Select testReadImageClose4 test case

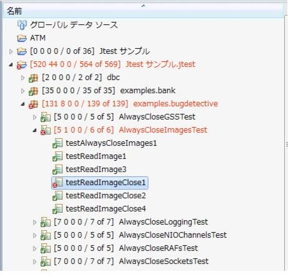(x=106, y=209)
